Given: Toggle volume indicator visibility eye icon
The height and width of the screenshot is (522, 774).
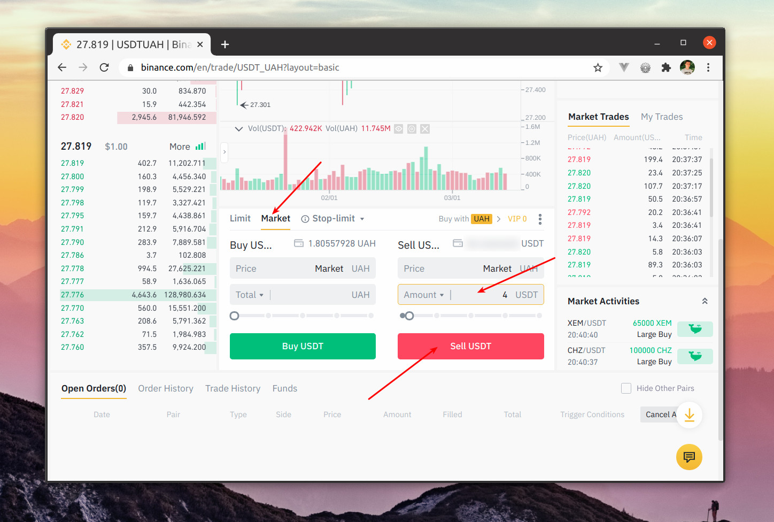Looking at the screenshot, I should (399, 129).
